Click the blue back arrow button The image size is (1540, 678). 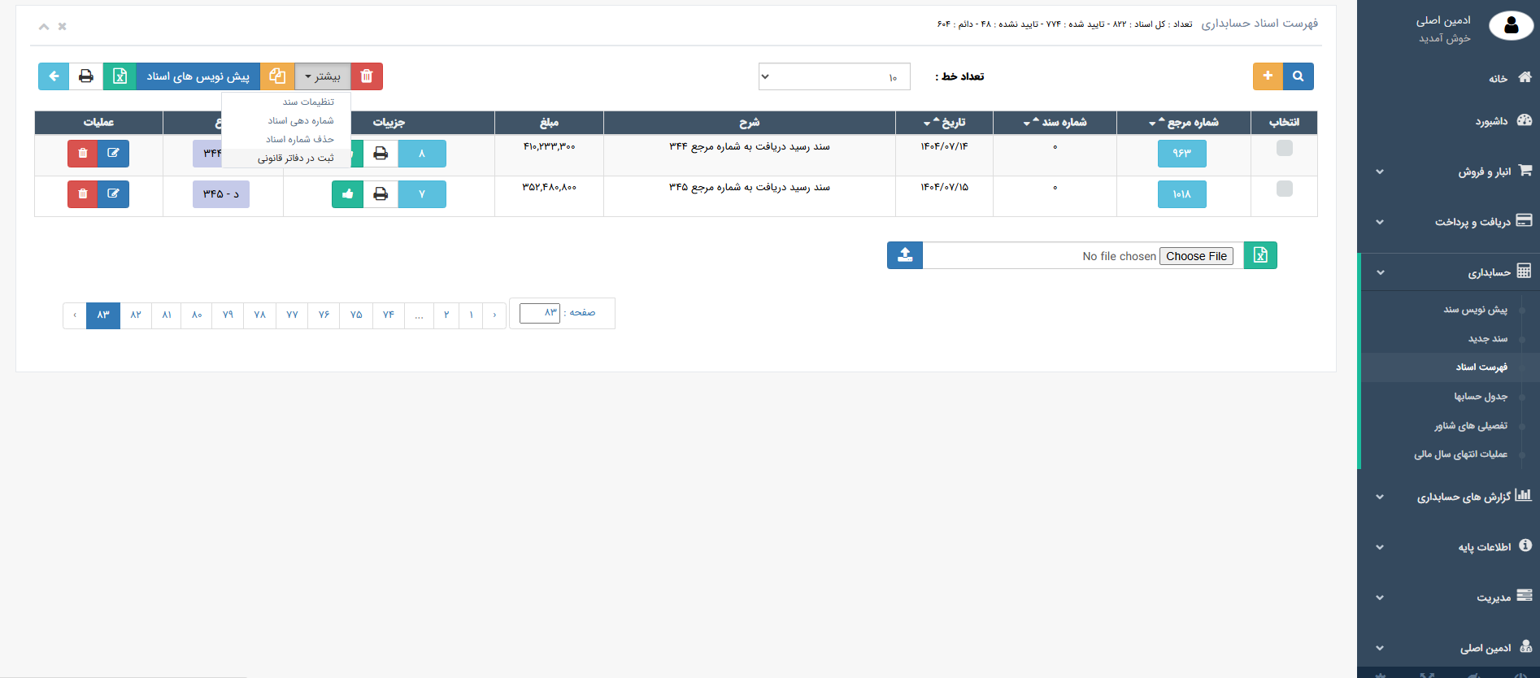(54, 76)
